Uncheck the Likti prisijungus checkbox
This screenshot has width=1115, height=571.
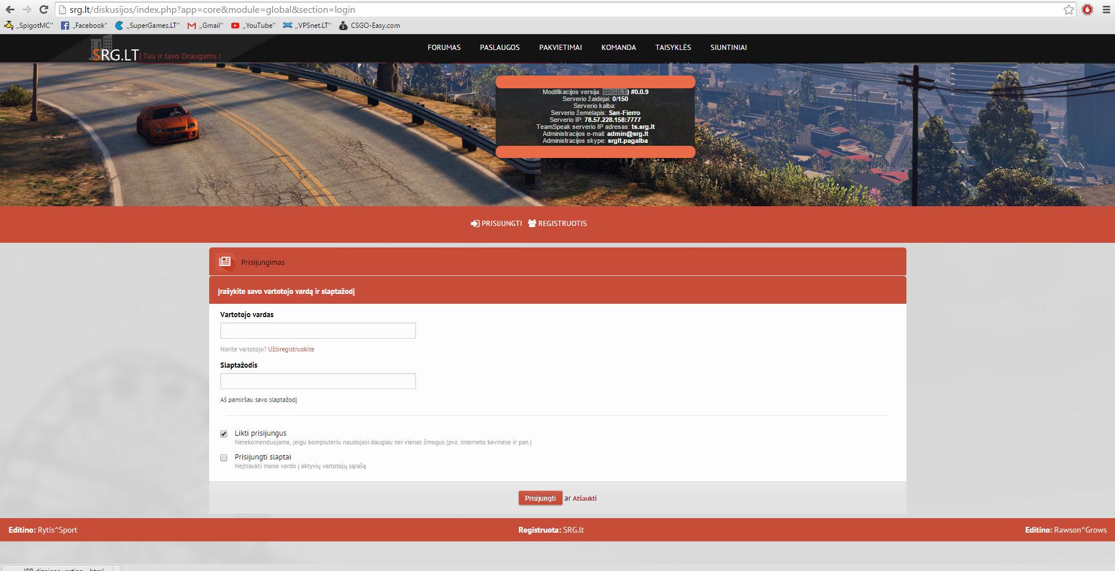(224, 434)
